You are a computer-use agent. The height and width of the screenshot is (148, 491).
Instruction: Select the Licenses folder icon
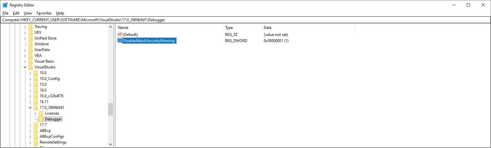[41, 113]
